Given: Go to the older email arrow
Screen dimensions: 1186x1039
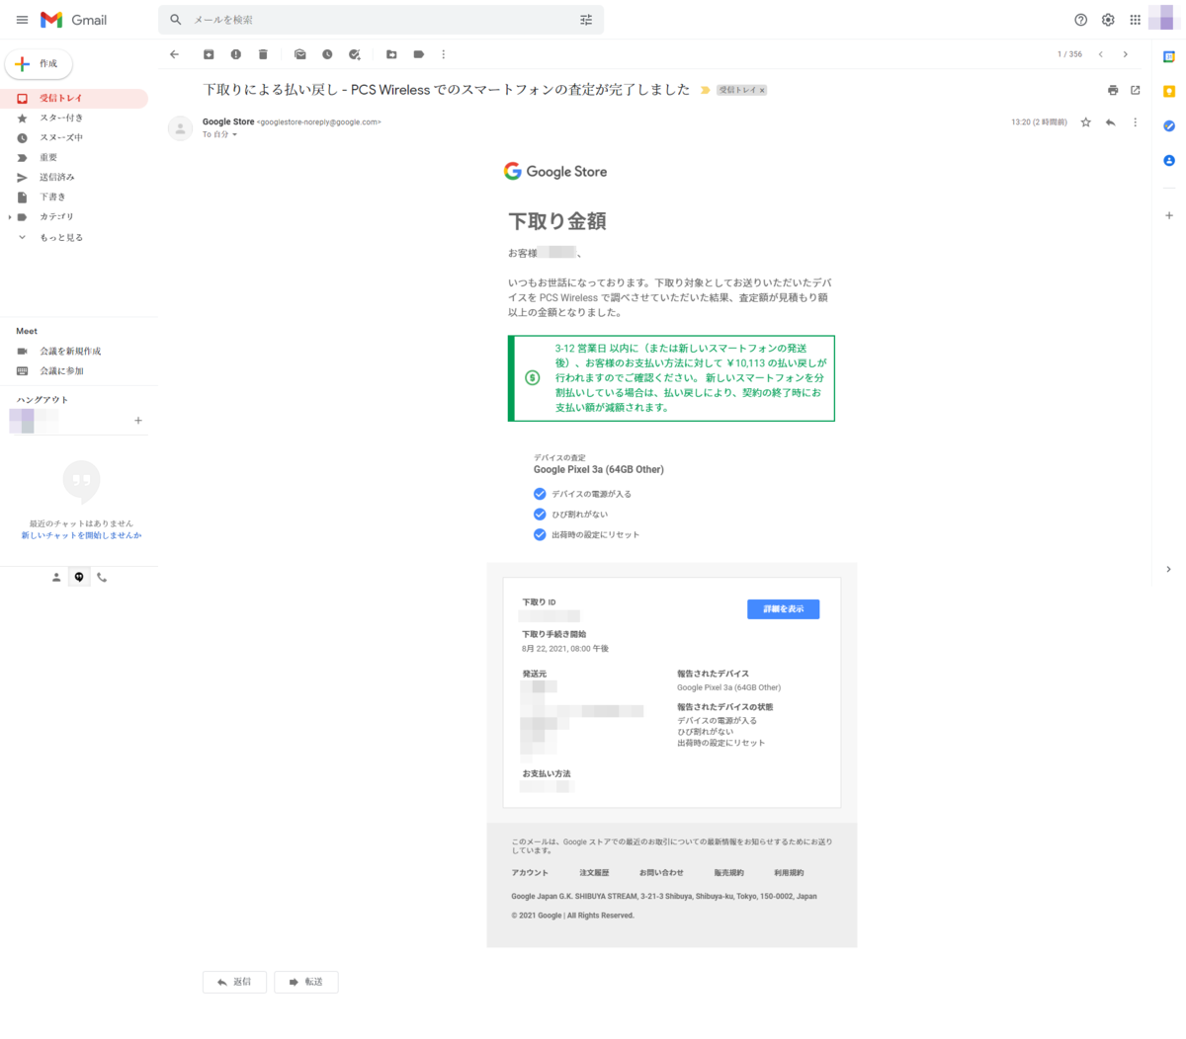Looking at the screenshot, I should tap(1125, 54).
